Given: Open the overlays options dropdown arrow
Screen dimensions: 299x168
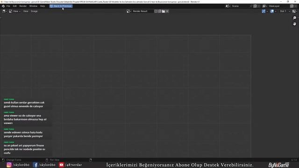Looking at the screenshot, I should tap(276, 11).
